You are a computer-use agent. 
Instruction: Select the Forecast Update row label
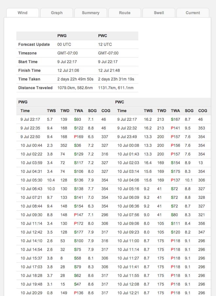point(34,45)
